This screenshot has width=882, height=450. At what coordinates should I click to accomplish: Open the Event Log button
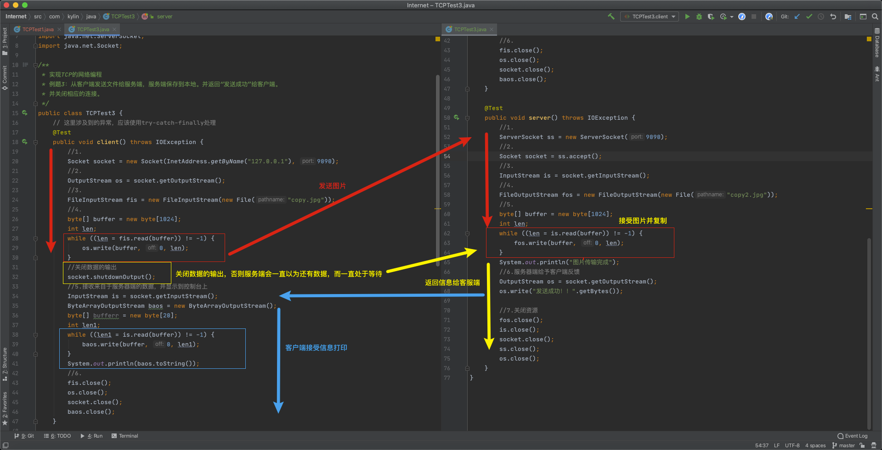point(853,436)
